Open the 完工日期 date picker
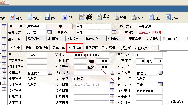 pos(112,84)
